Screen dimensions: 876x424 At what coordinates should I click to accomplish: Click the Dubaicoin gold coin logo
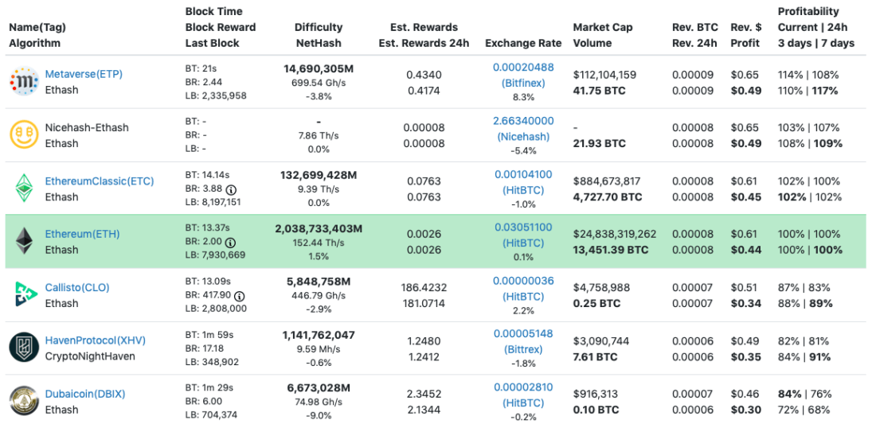point(24,401)
